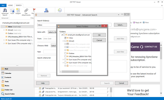164x100 pixels.
Task: Click flag icon on 362 KB email row
Action: pos(108,88)
